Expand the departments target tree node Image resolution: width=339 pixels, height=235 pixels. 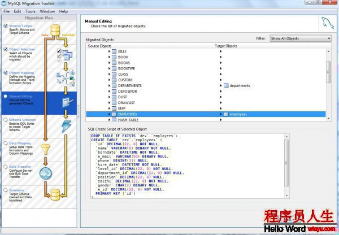(x=221, y=86)
